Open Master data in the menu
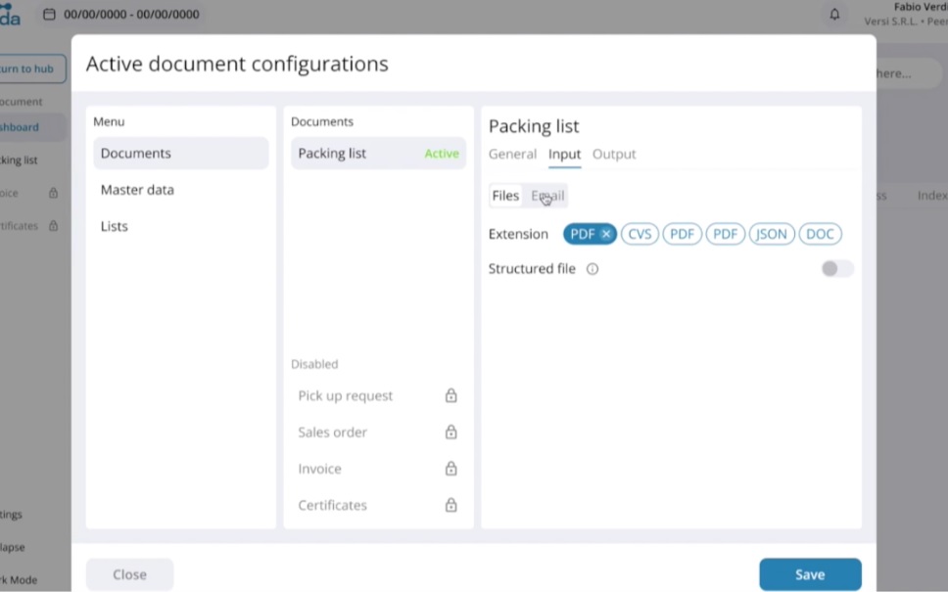 pyautogui.click(x=137, y=190)
